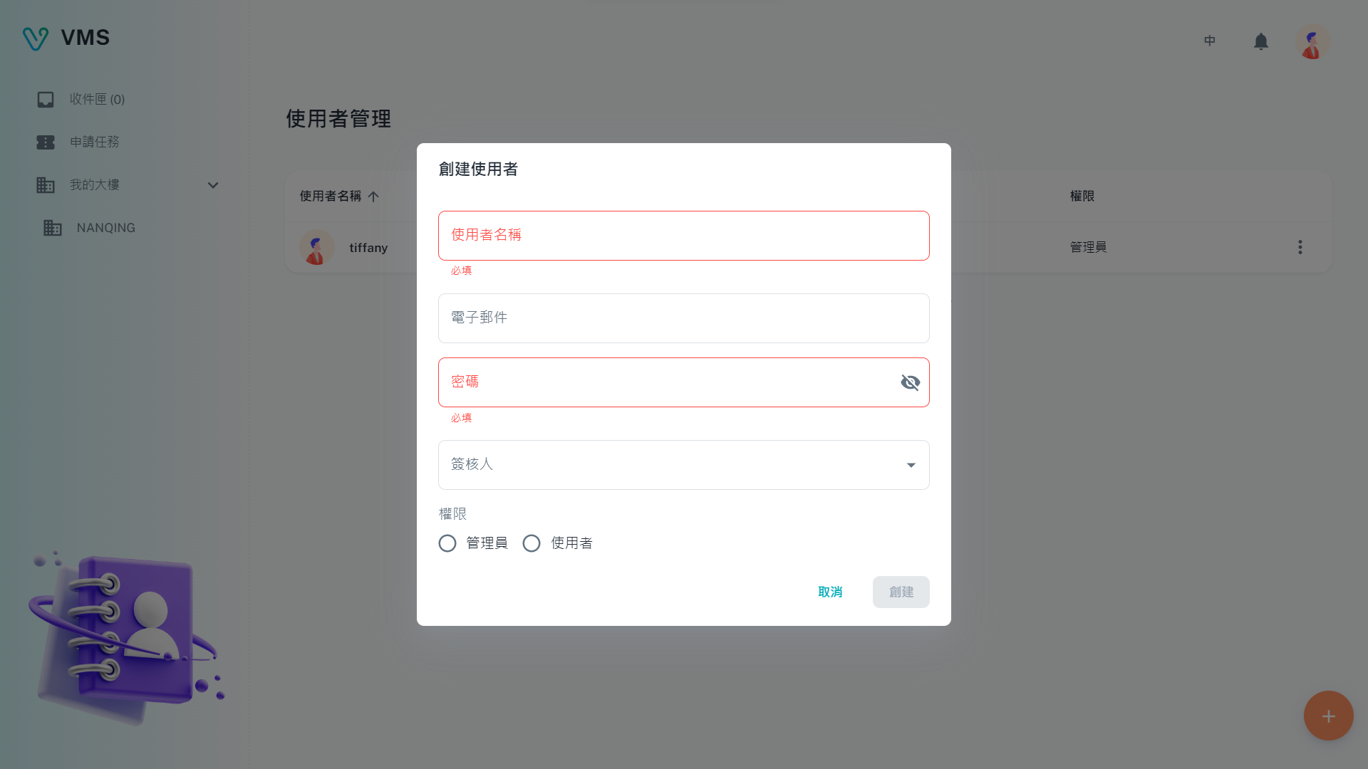This screenshot has width=1368, height=769.
Task: Click the language switch 中 icon
Action: [x=1209, y=41]
